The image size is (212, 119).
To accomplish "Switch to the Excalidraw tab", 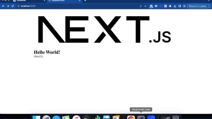I will click(29, 1).
